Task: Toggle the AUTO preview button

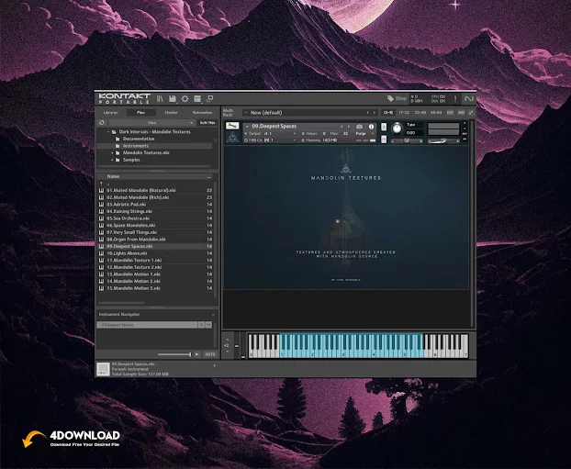Action: (209, 354)
